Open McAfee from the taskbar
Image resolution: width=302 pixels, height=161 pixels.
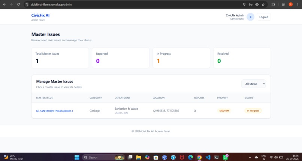[x=182, y=157]
